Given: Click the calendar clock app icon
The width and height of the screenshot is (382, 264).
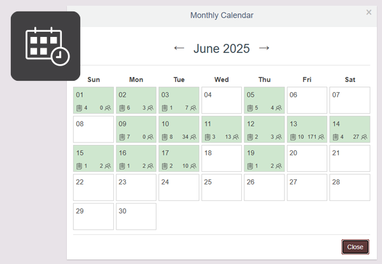Looking at the screenshot, I should pyautogui.click(x=46, y=46).
